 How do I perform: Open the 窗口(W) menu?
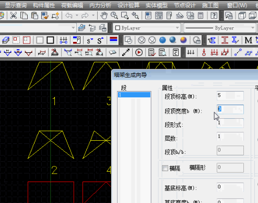point(237,6)
